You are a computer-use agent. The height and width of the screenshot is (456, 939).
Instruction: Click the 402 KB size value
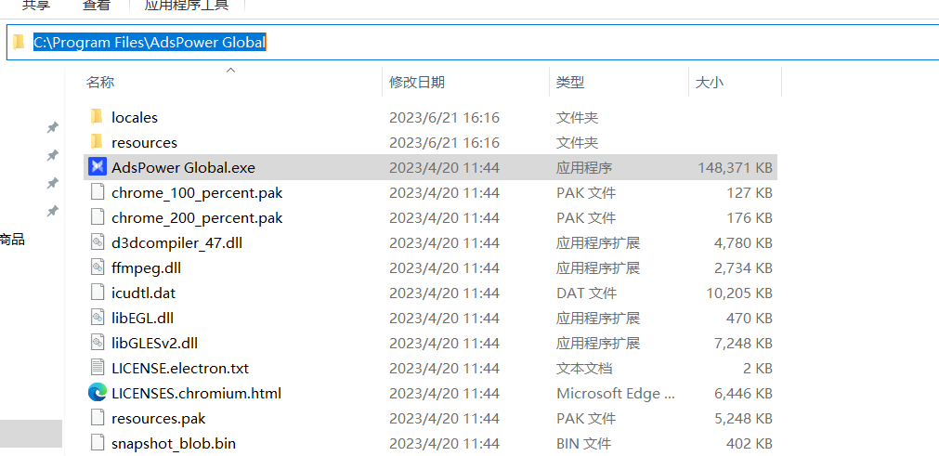(750, 444)
